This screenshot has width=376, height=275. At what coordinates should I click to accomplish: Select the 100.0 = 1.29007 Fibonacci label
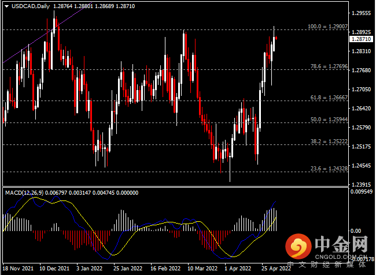coord(327,27)
